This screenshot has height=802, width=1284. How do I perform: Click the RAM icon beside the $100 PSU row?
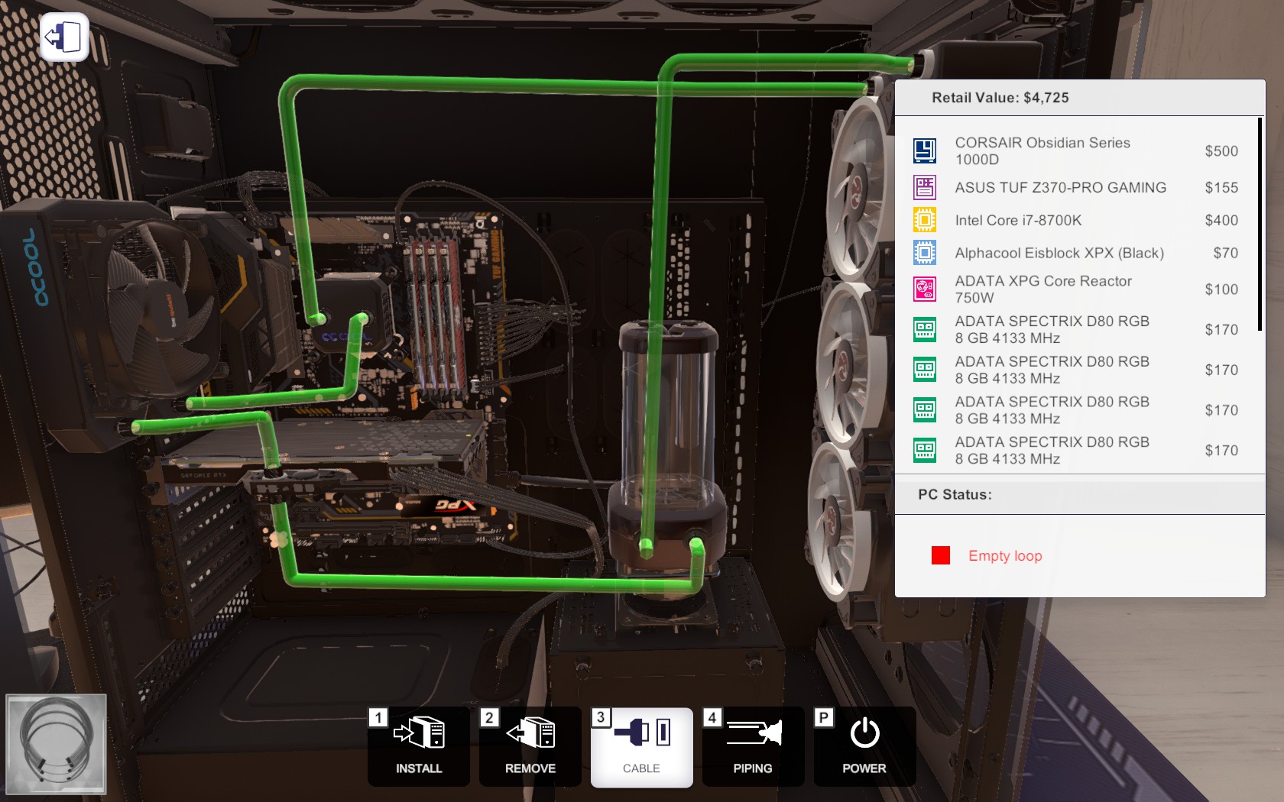tap(925, 330)
